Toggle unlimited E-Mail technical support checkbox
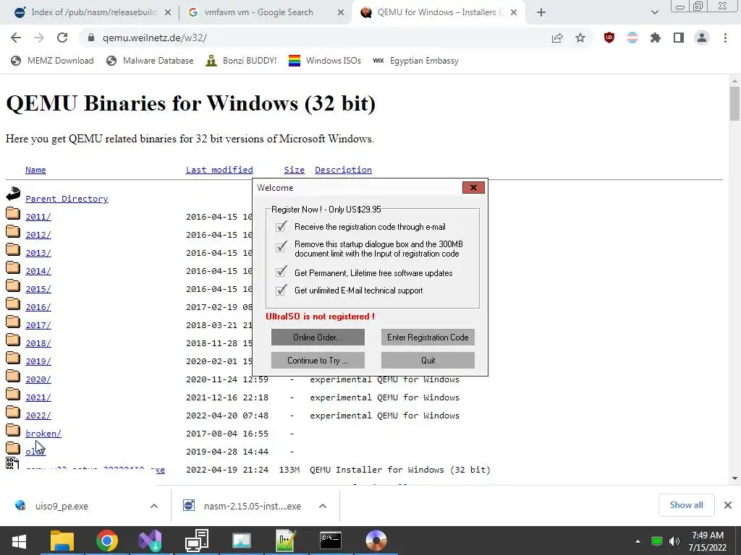The height and width of the screenshot is (555, 741). coord(281,289)
